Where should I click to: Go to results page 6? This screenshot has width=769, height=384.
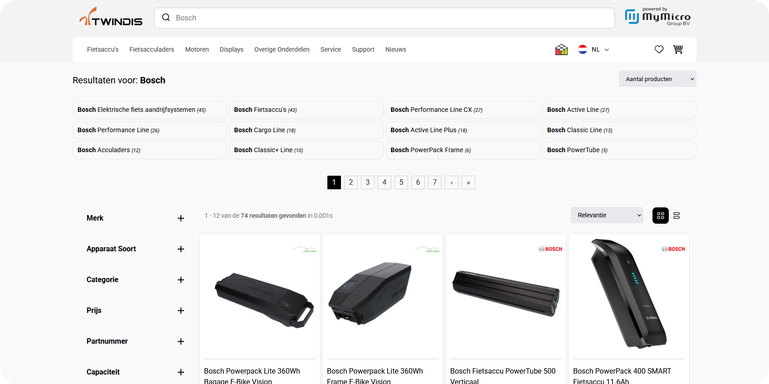pos(418,182)
